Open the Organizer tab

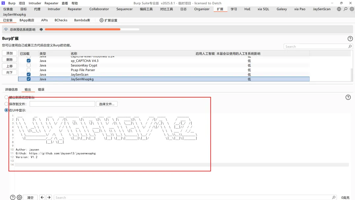[202, 9]
